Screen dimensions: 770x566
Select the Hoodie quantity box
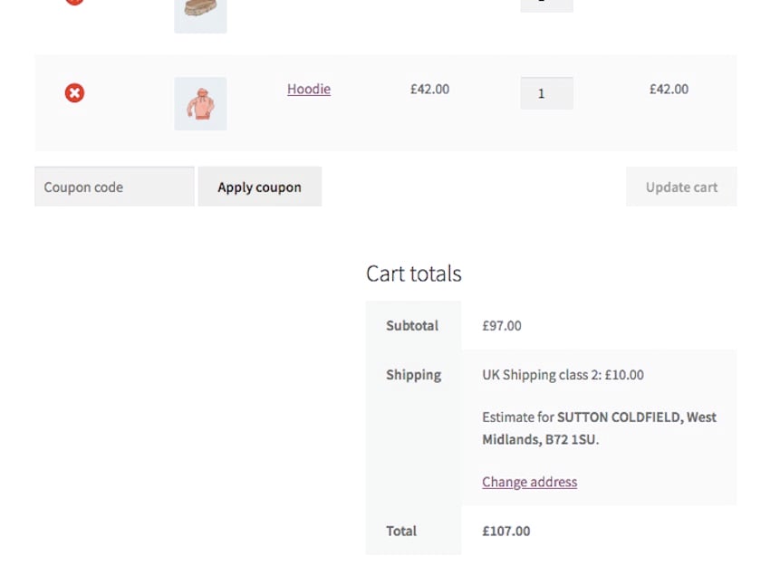[546, 93]
